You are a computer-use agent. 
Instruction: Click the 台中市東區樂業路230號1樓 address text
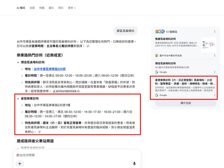[52, 105]
